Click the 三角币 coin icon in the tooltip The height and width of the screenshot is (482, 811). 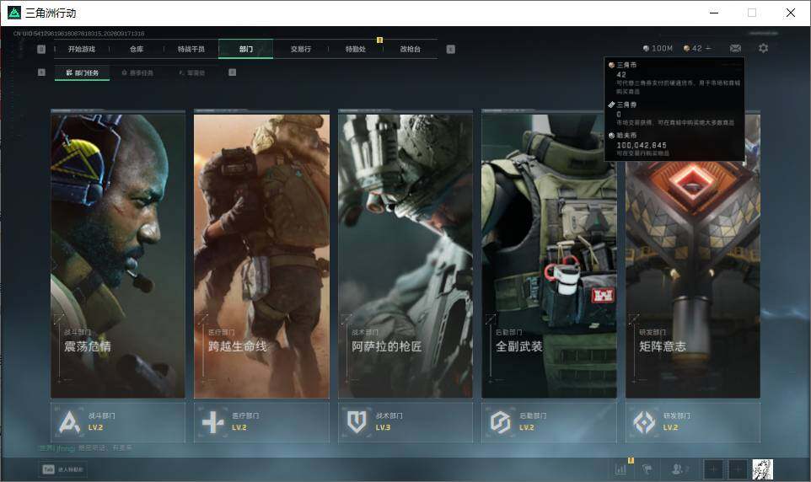coord(611,65)
